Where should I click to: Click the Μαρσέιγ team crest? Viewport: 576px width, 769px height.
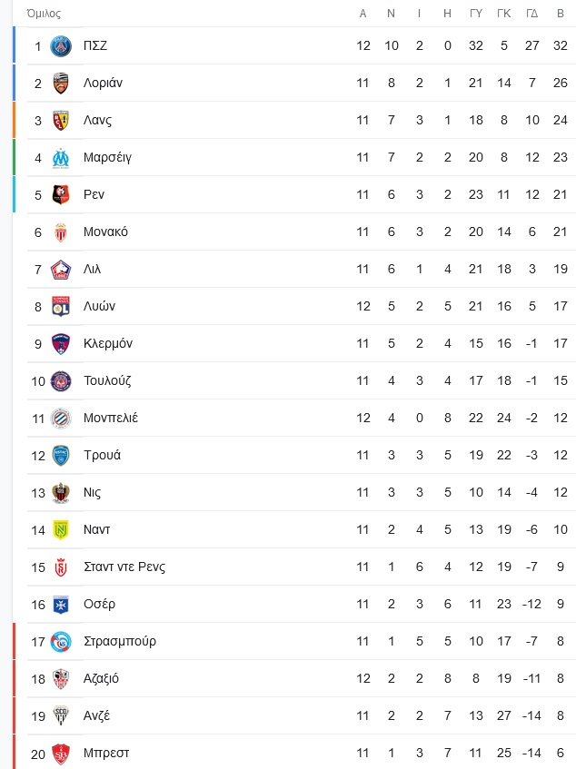60,158
